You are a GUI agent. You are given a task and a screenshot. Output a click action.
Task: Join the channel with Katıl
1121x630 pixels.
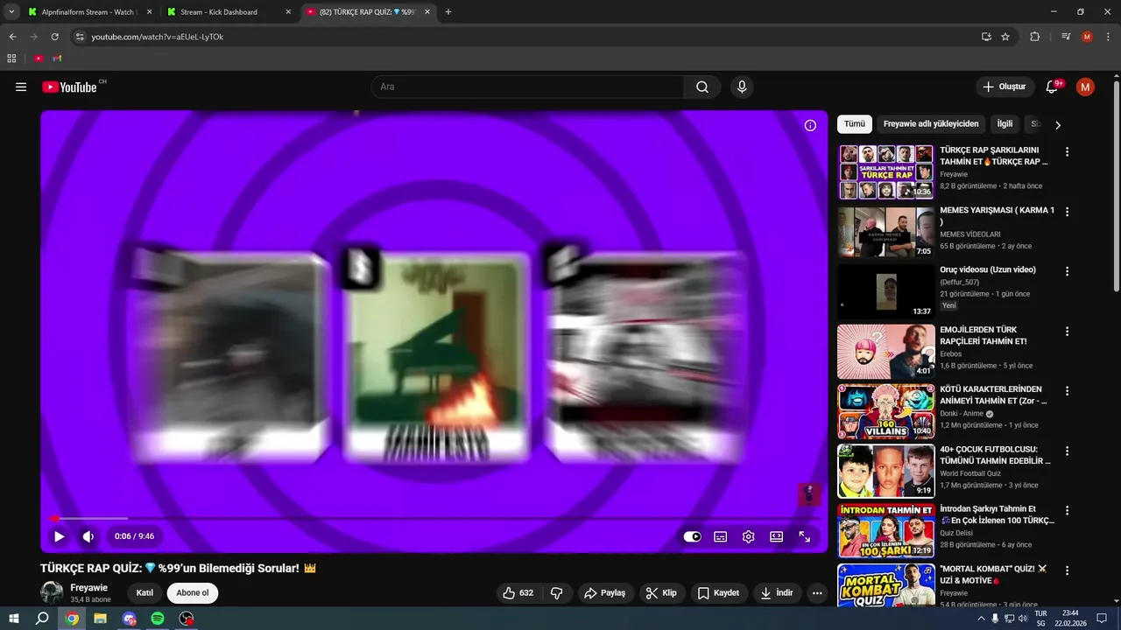(145, 592)
